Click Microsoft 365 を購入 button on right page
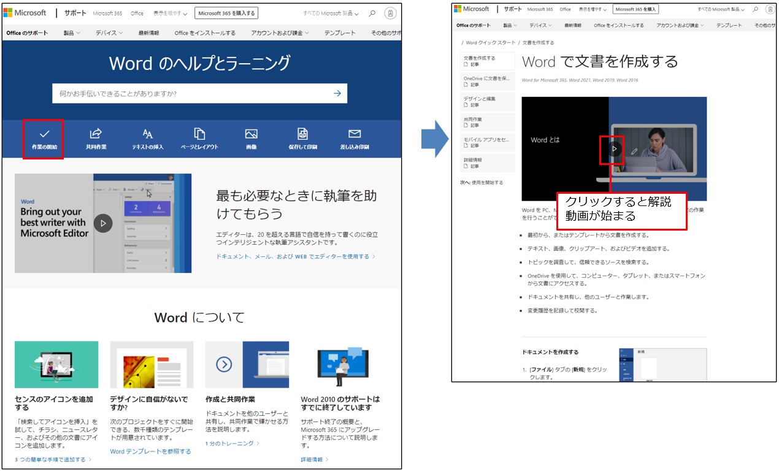This screenshot has width=779, height=471. 636,9
